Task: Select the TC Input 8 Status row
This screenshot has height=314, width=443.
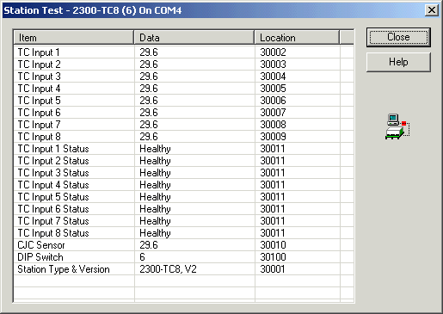Action: pos(183,233)
